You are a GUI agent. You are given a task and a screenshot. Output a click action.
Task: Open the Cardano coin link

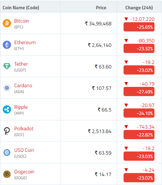23,85
